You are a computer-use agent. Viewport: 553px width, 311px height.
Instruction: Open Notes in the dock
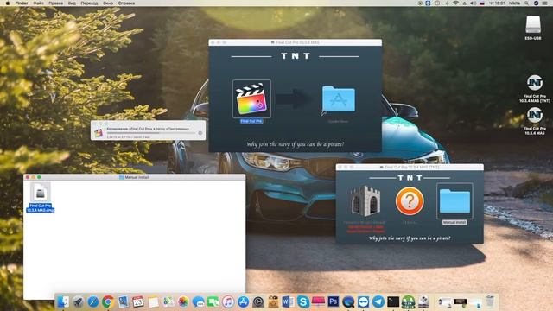pos(153,301)
